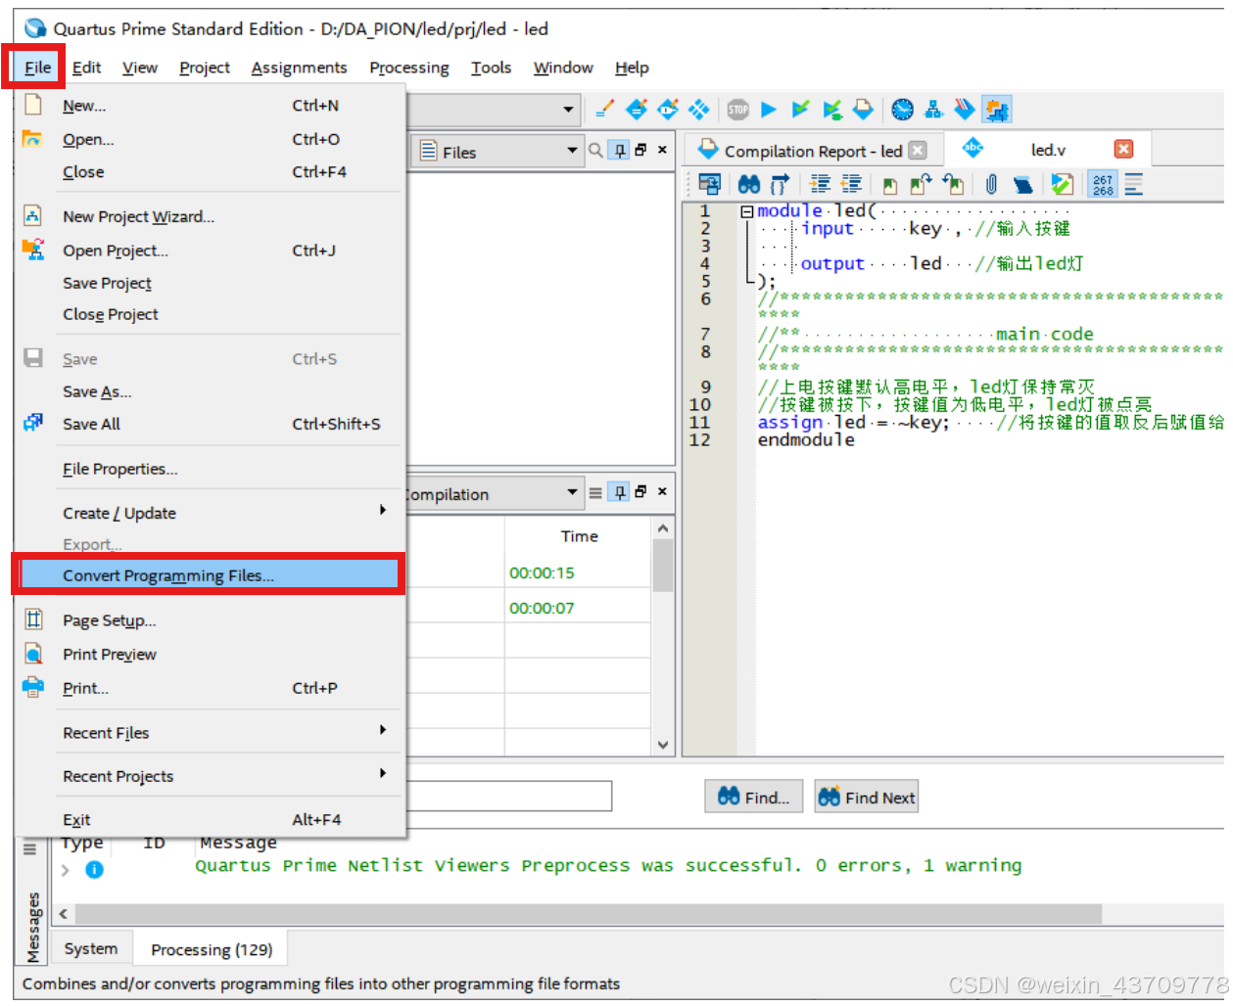
Task: Click the Messages panel filter lines icon
Action: pyautogui.click(x=29, y=849)
